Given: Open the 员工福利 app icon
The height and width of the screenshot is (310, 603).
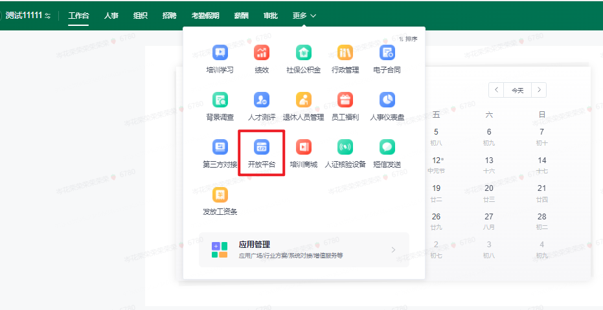Looking at the screenshot, I should point(345,100).
